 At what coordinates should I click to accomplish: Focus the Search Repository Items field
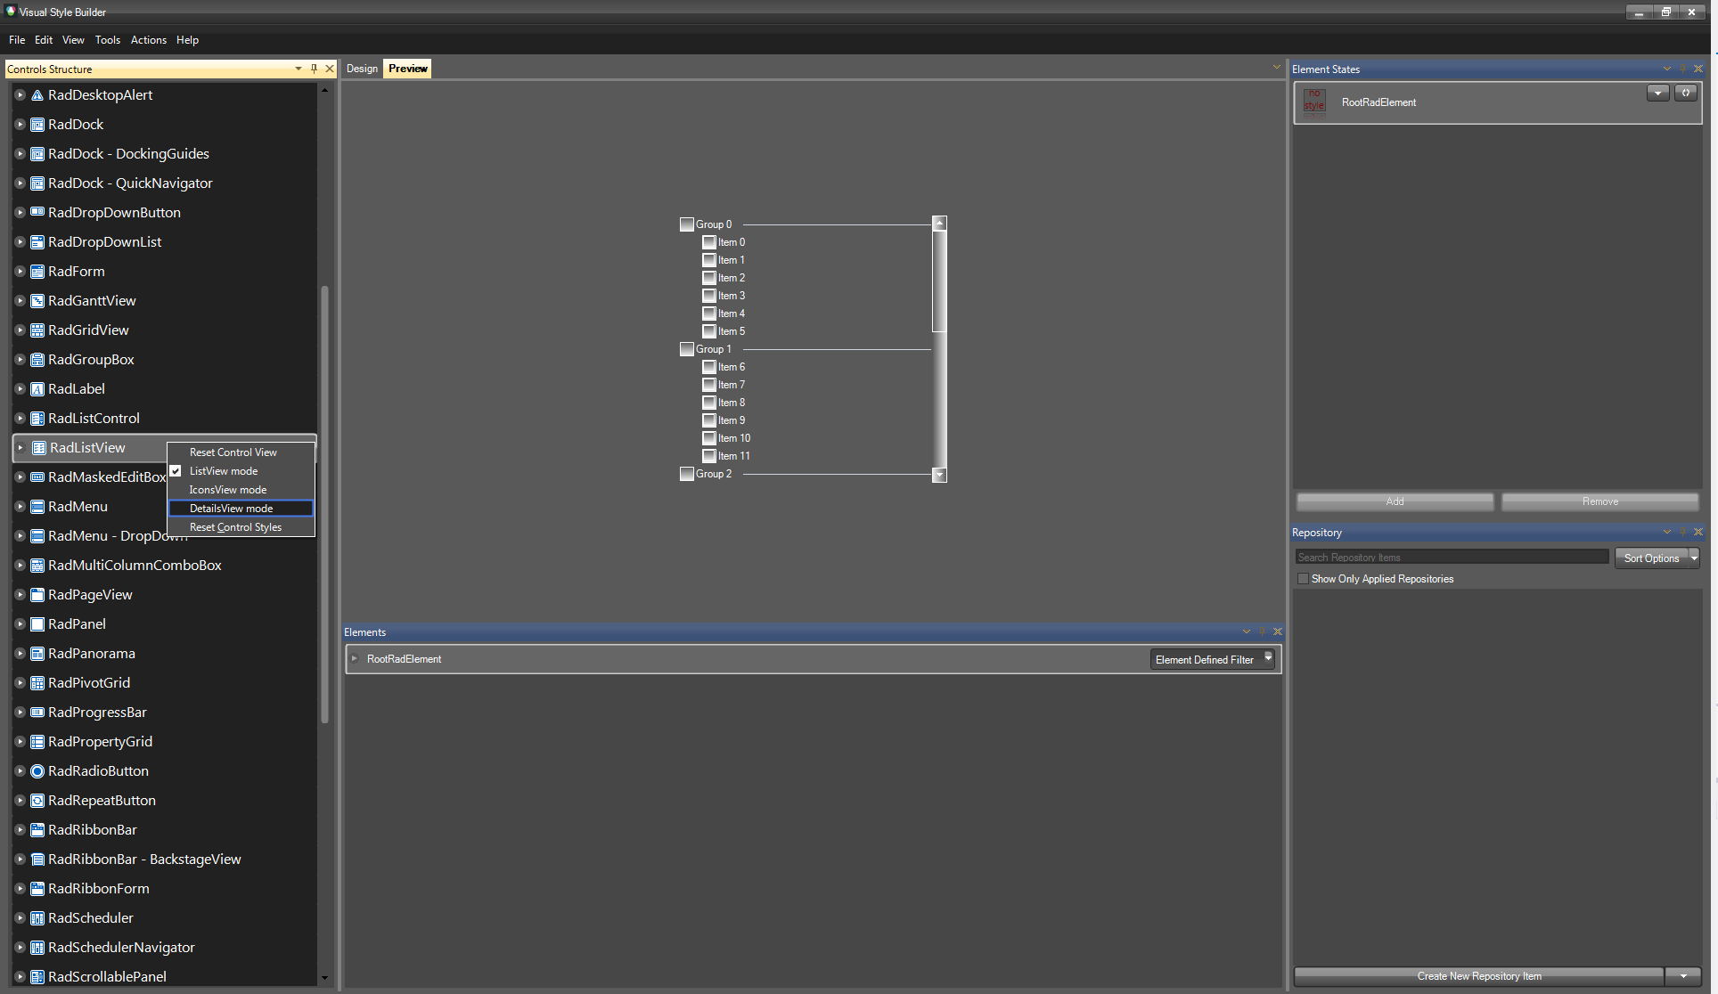(1451, 558)
